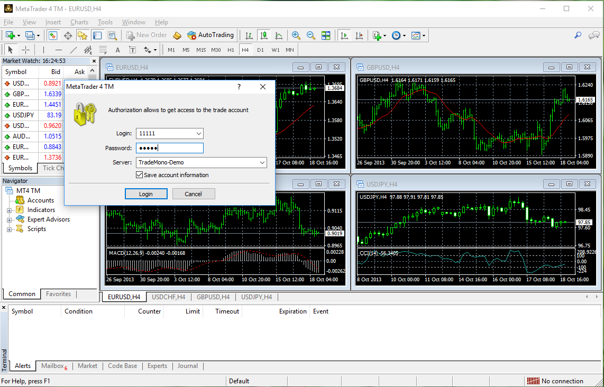Open the Indicators list icon
Image resolution: width=604 pixels, height=387 pixels.
point(377,35)
